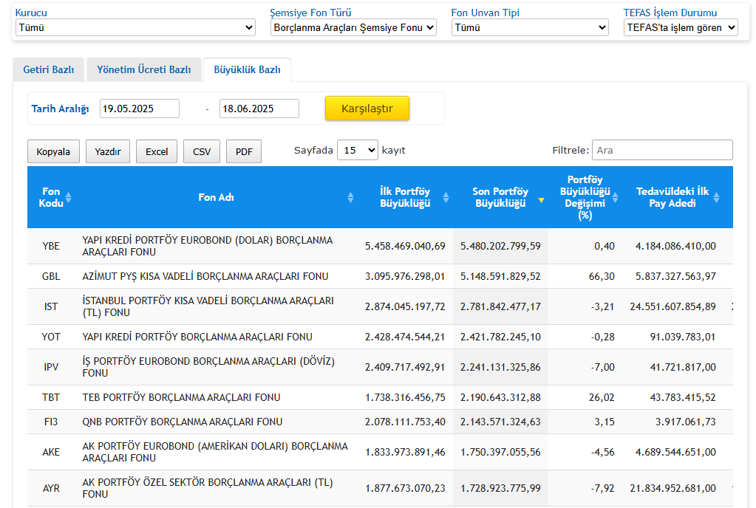Click the Karşılaştır button

point(367,109)
